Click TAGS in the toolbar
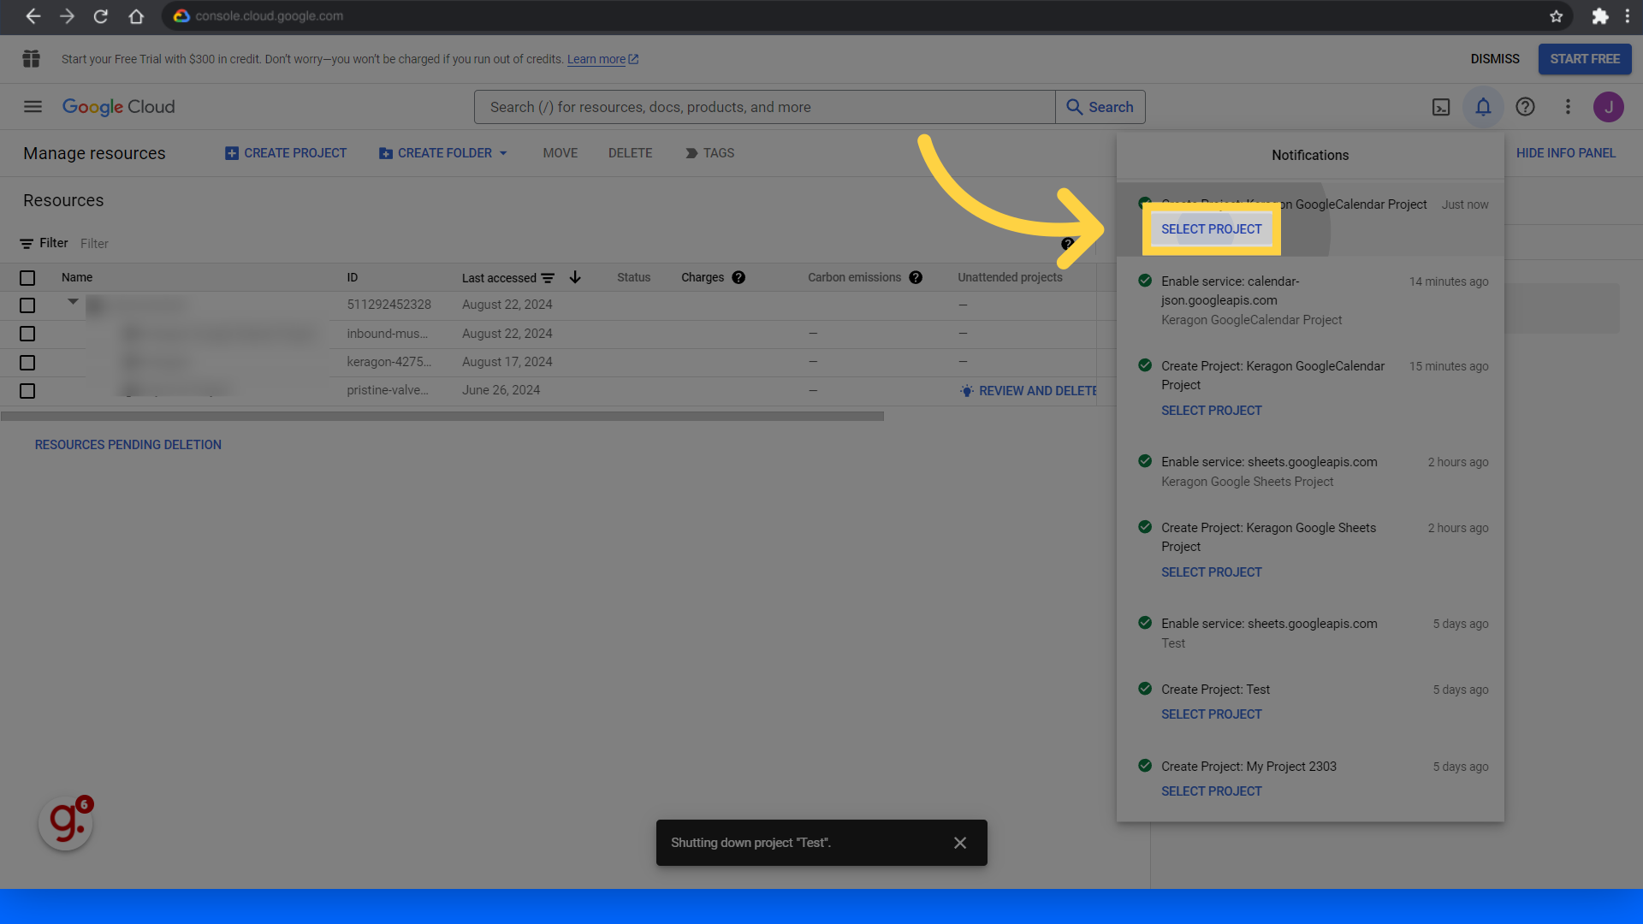 [709, 153]
